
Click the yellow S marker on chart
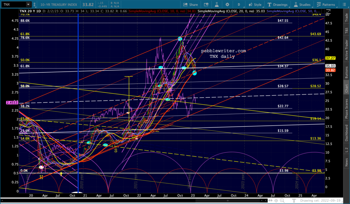click(116, 151)
